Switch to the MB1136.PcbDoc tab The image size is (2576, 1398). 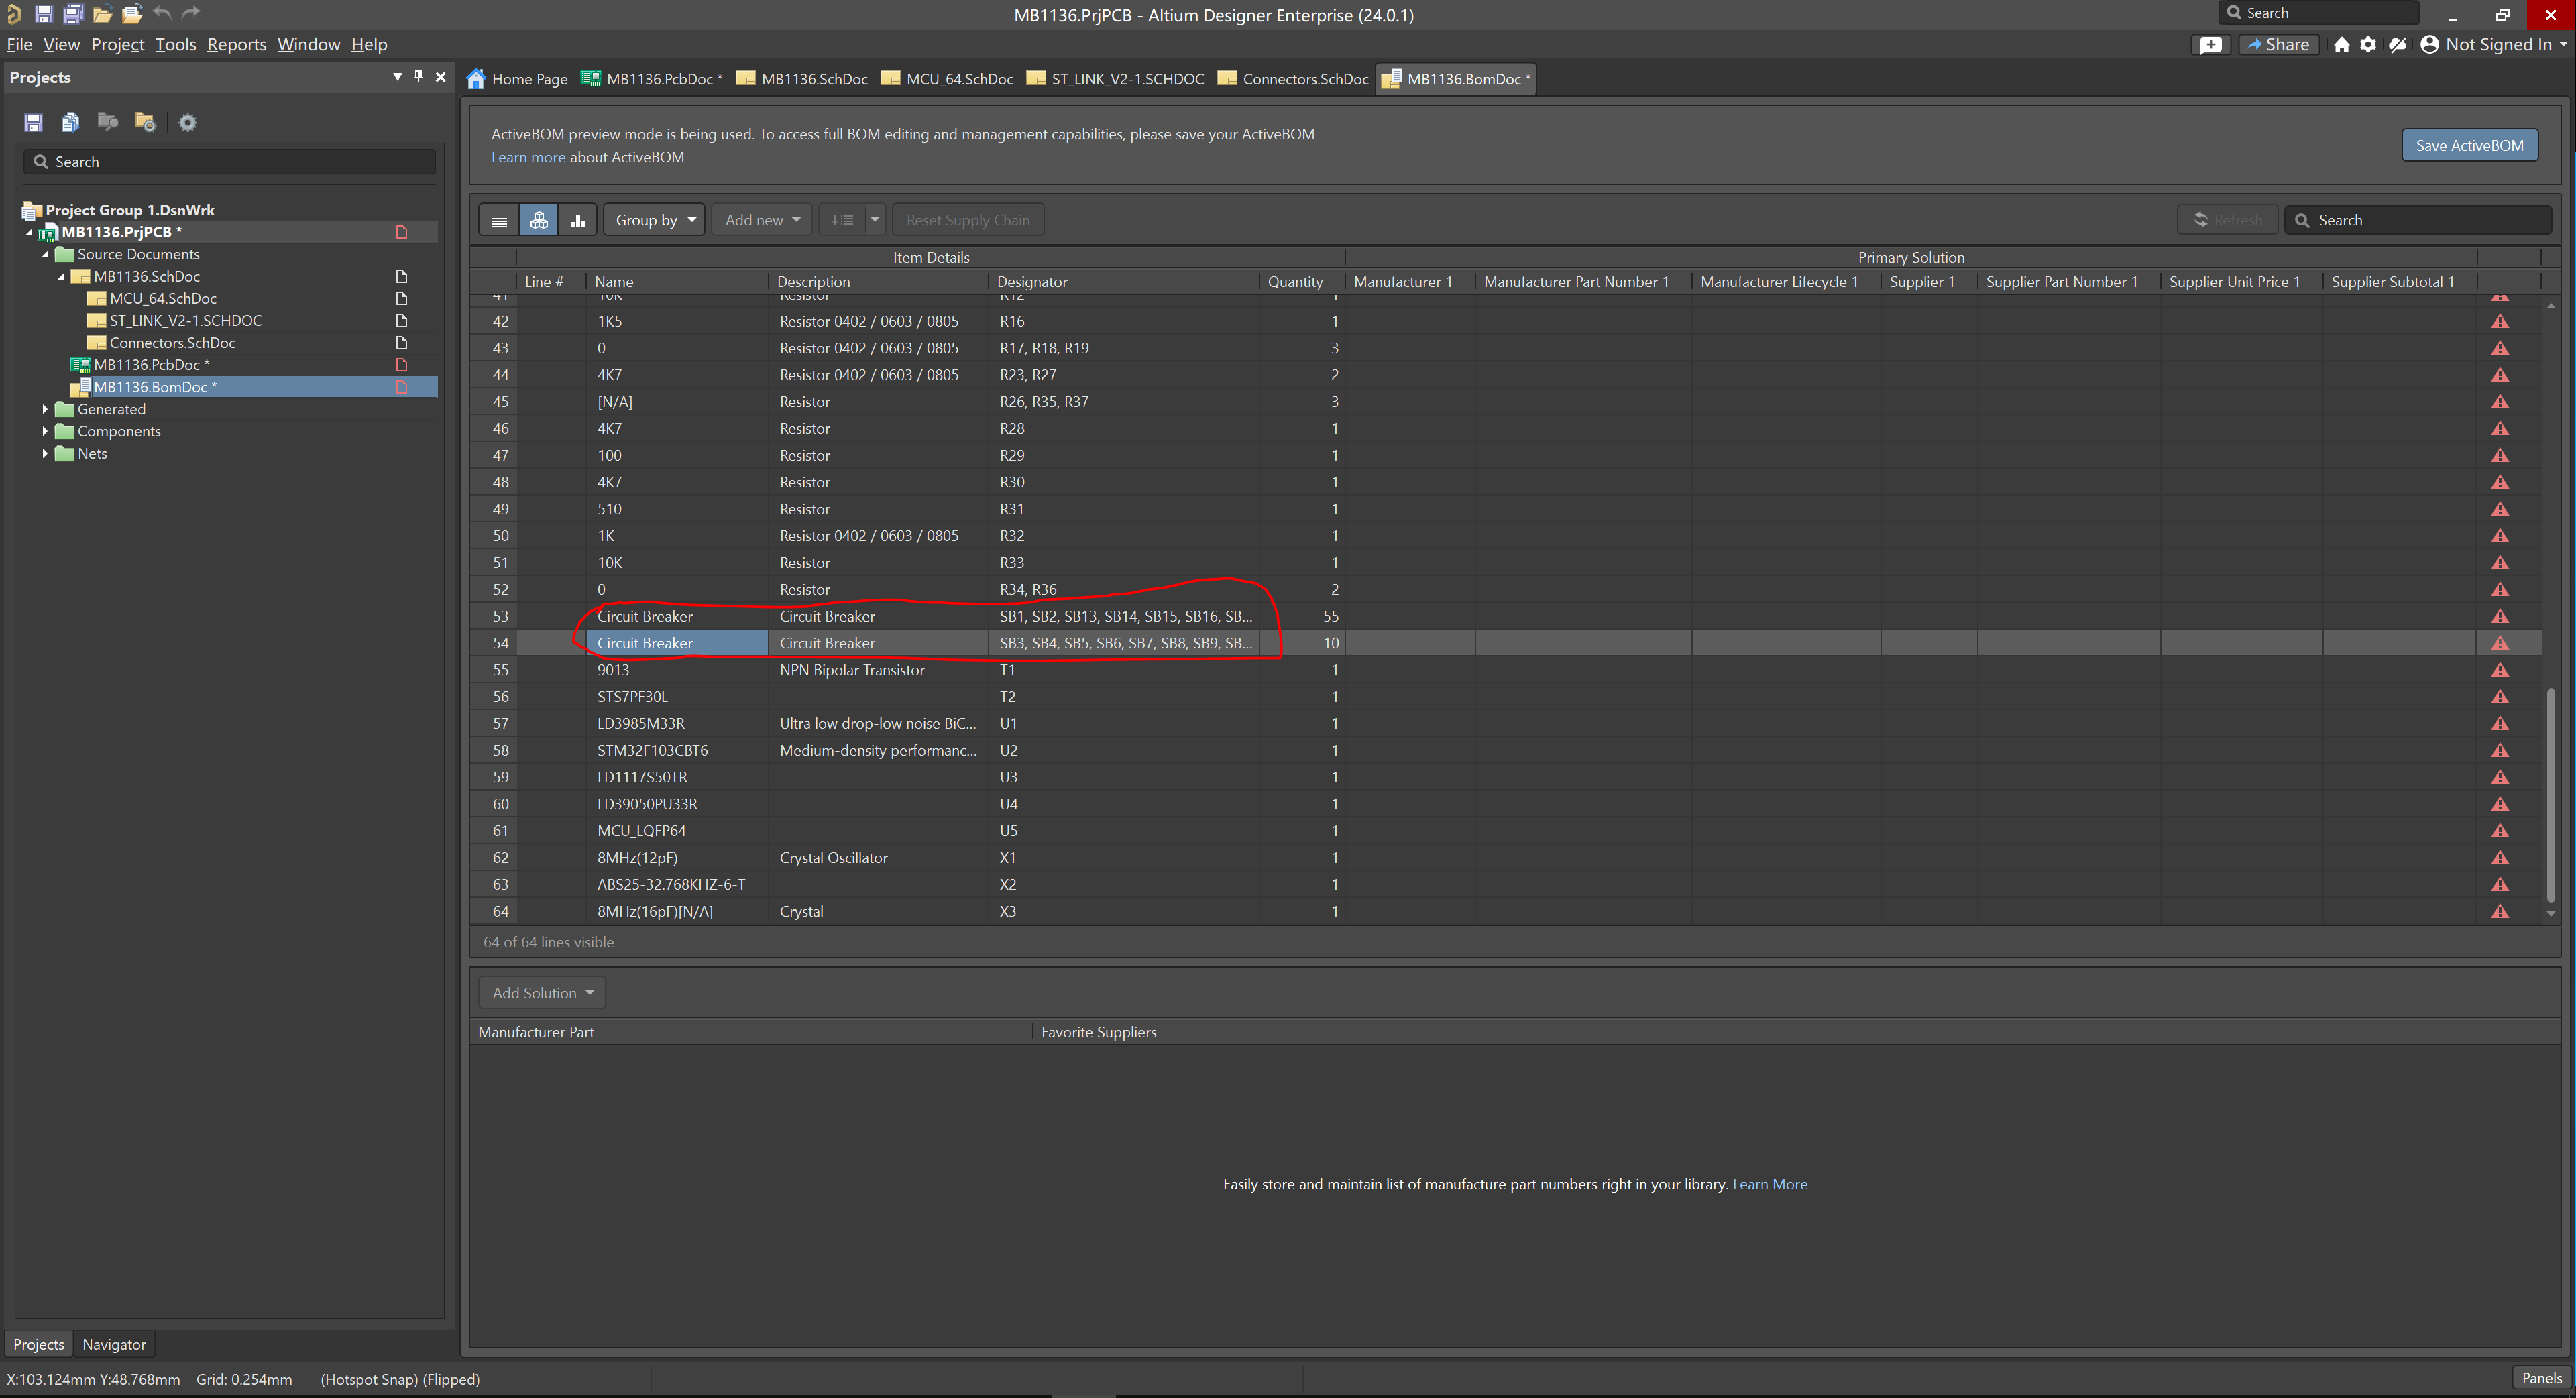651,79
